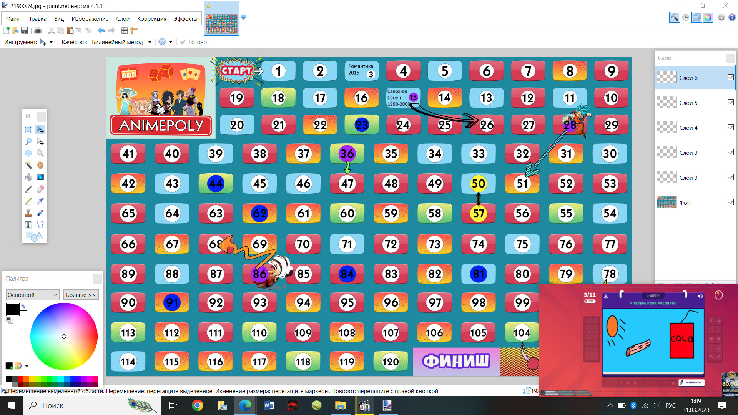Select the Magic Wand tool

click(x=28, y=165)
